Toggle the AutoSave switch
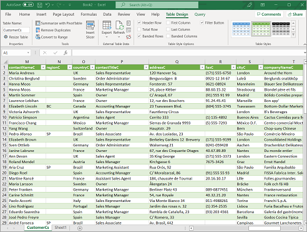Screen dimensions: 307x232 tap(28, 4)
